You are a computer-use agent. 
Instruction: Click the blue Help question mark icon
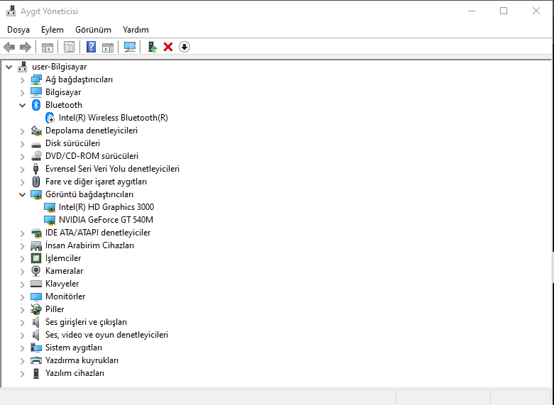point(92,47)
